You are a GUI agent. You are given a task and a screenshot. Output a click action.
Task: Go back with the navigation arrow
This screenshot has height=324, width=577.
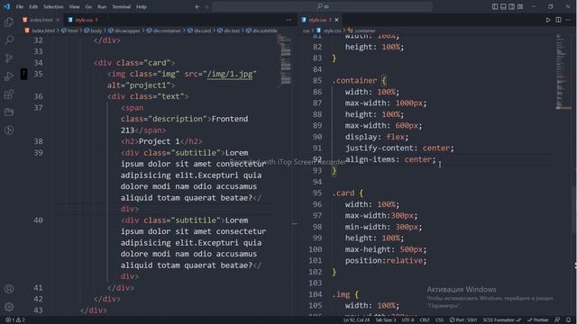click(x=197, y=6)
